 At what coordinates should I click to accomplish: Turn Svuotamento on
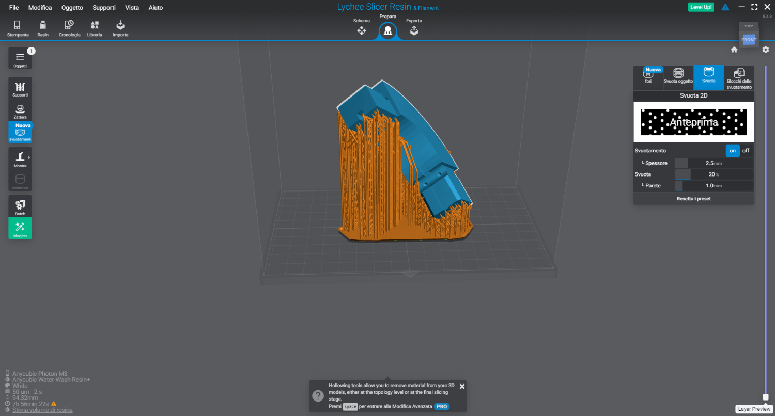(x=733, y=151)
